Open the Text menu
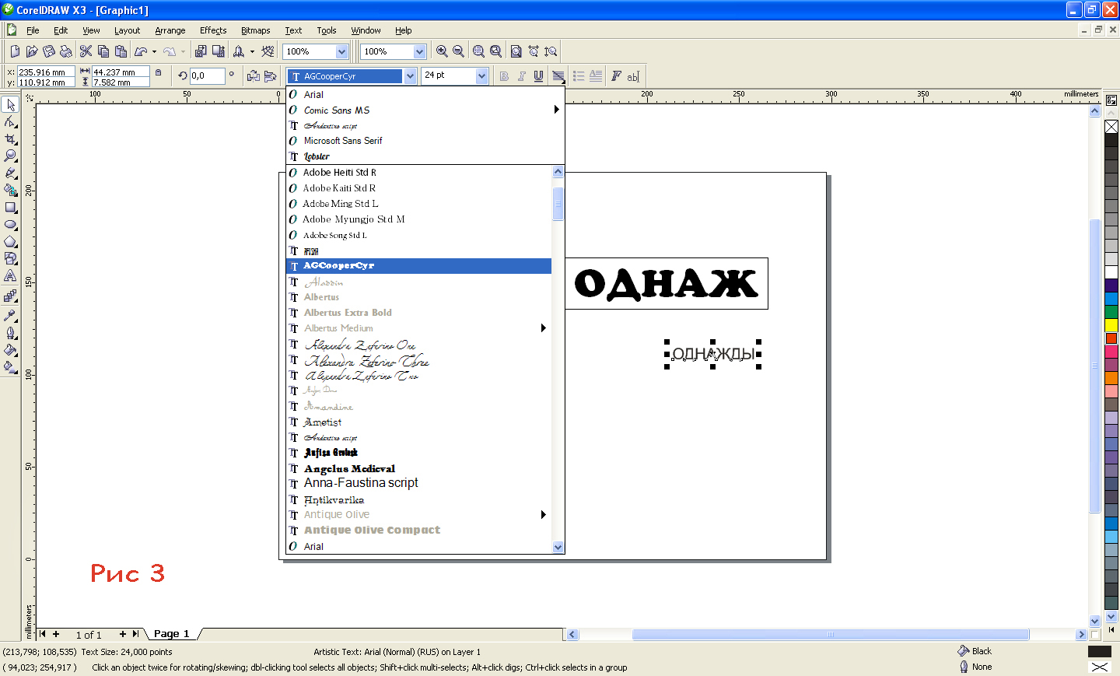Viewport: 1120px width, 676px height. 293,30
